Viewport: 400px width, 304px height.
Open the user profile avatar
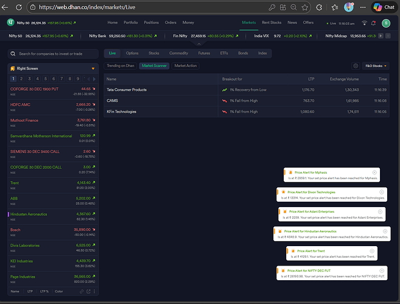[386, 23]
